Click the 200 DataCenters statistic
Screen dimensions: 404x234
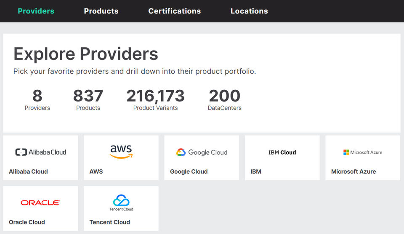pyautogui.click(x=225, y=100)
